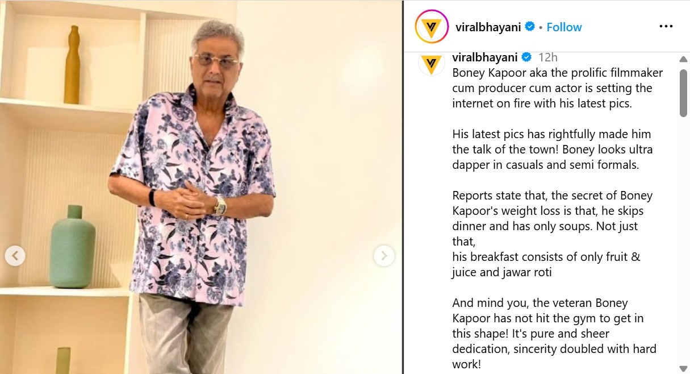Click the caption panel scrollbar thumb
The height and width of the screenshot is (374, 690).
pyautogui.click(x=683, y=93)
